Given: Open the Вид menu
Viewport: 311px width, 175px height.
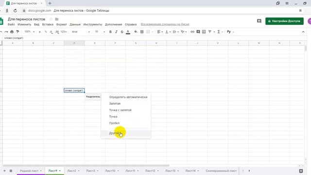Looking at the screenshot, I should pos(37,24).
